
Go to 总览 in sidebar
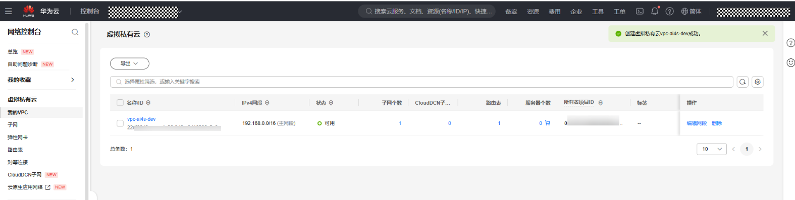13,52
